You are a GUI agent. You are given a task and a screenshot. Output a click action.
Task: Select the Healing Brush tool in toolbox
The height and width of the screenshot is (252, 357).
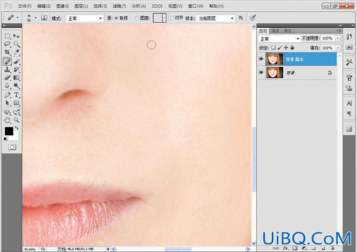click(7, 61)
